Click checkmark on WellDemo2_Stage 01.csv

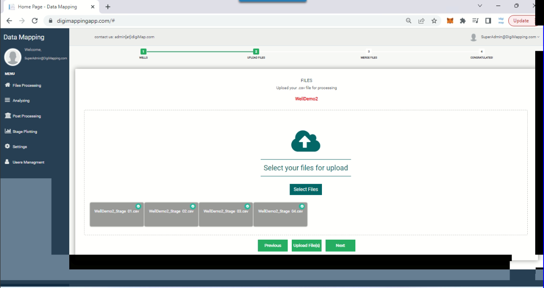click(138, 206)
